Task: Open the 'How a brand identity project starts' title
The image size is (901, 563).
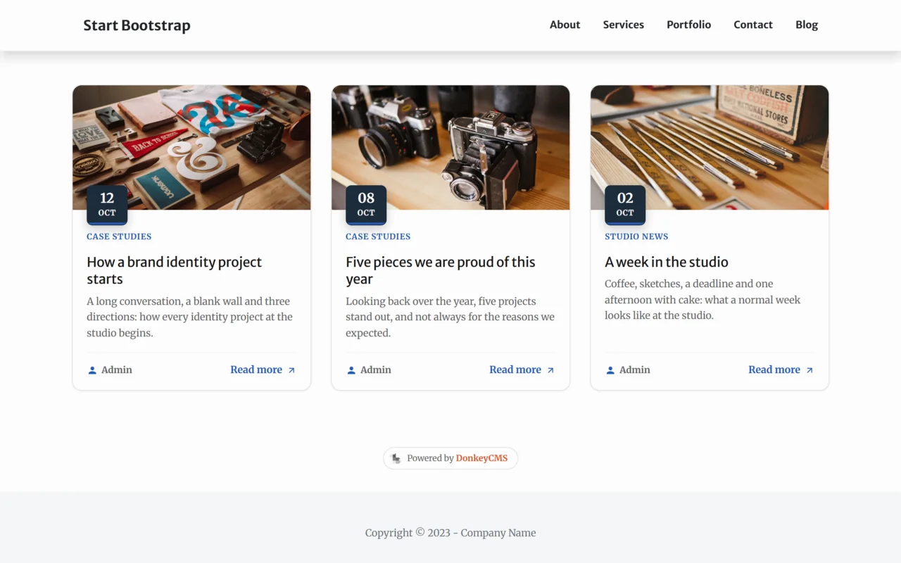Action: click(x=174, y=270)
